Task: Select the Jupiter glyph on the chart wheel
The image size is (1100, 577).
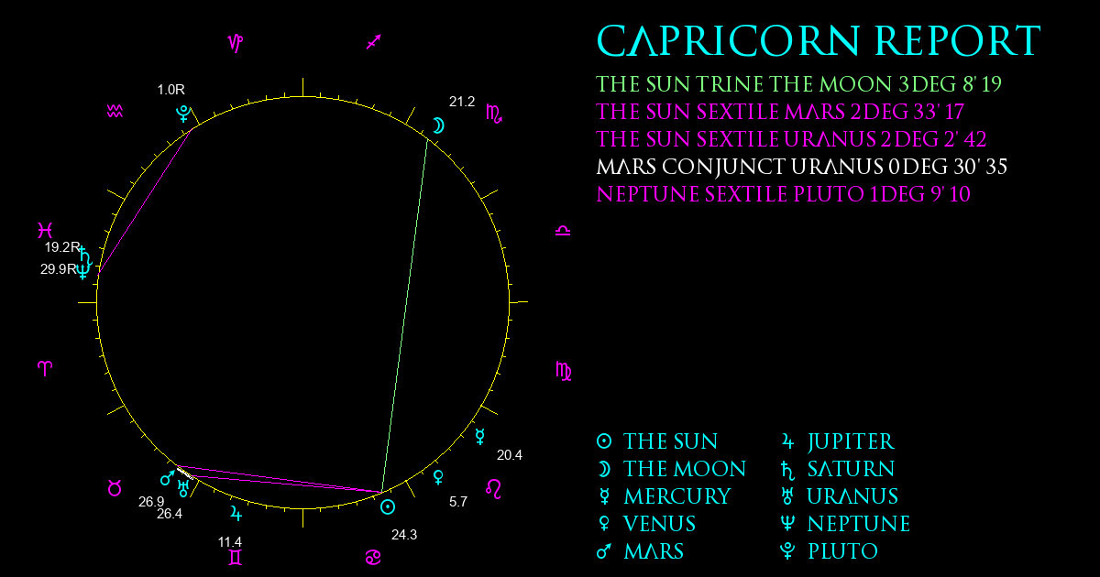Action: pos(237,511)
